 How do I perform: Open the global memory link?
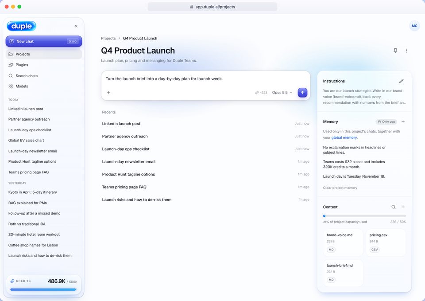[344, 137]
